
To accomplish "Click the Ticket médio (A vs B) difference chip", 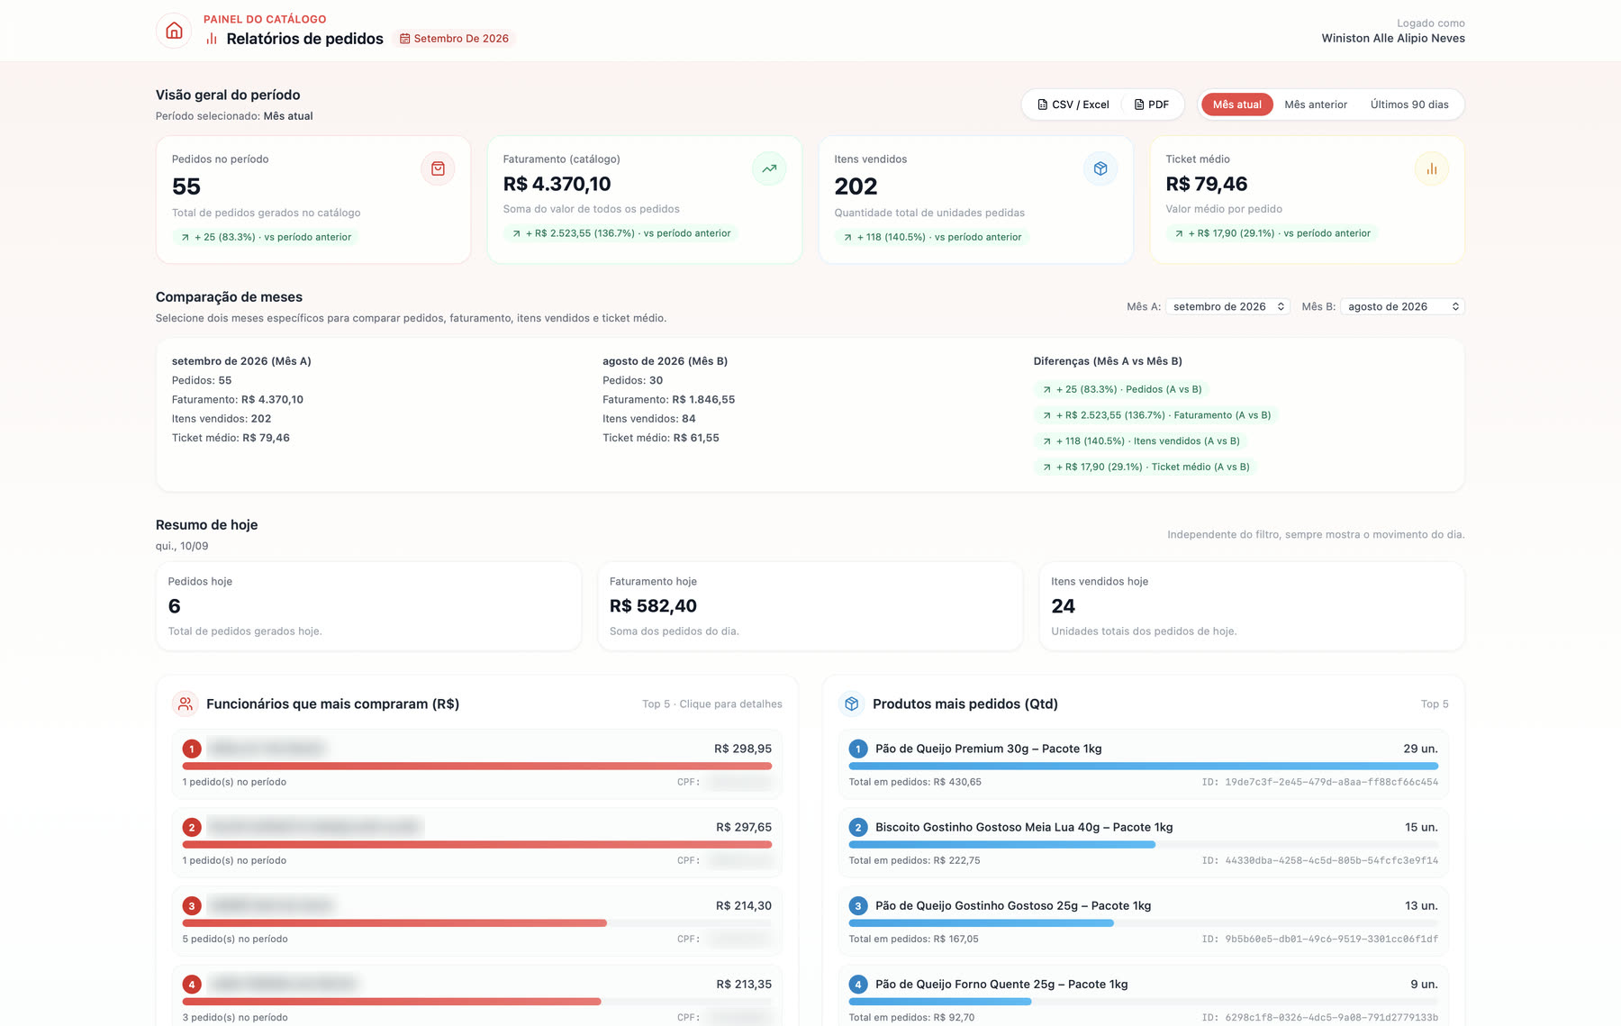I will coord(1146,467).
